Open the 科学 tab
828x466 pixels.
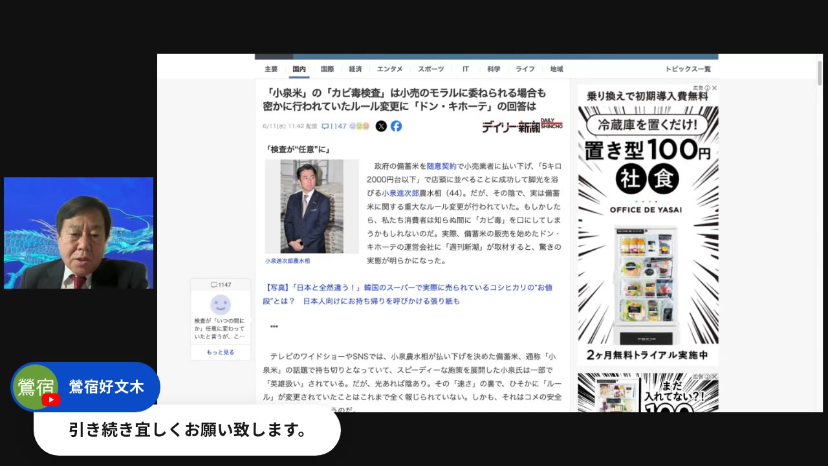pyautogui.click(x=494, y=69)
